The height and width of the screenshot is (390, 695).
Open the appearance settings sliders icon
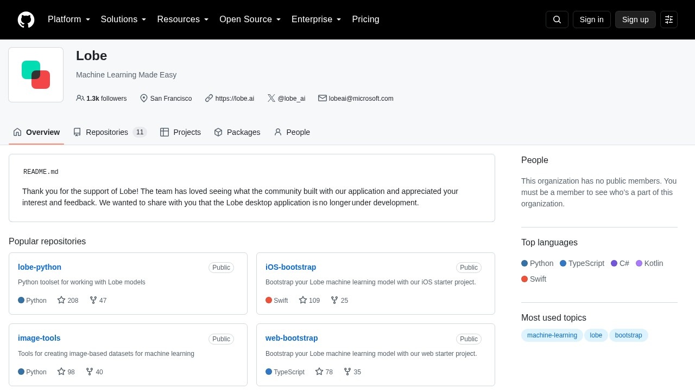(669, 19)
